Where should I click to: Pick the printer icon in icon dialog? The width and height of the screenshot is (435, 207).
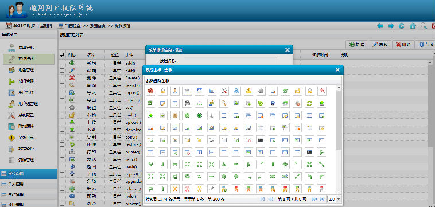coord(187,103)
